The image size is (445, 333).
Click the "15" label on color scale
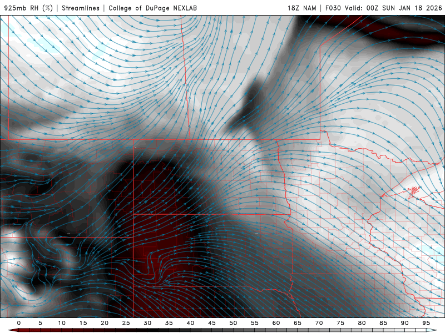point(83,323)
